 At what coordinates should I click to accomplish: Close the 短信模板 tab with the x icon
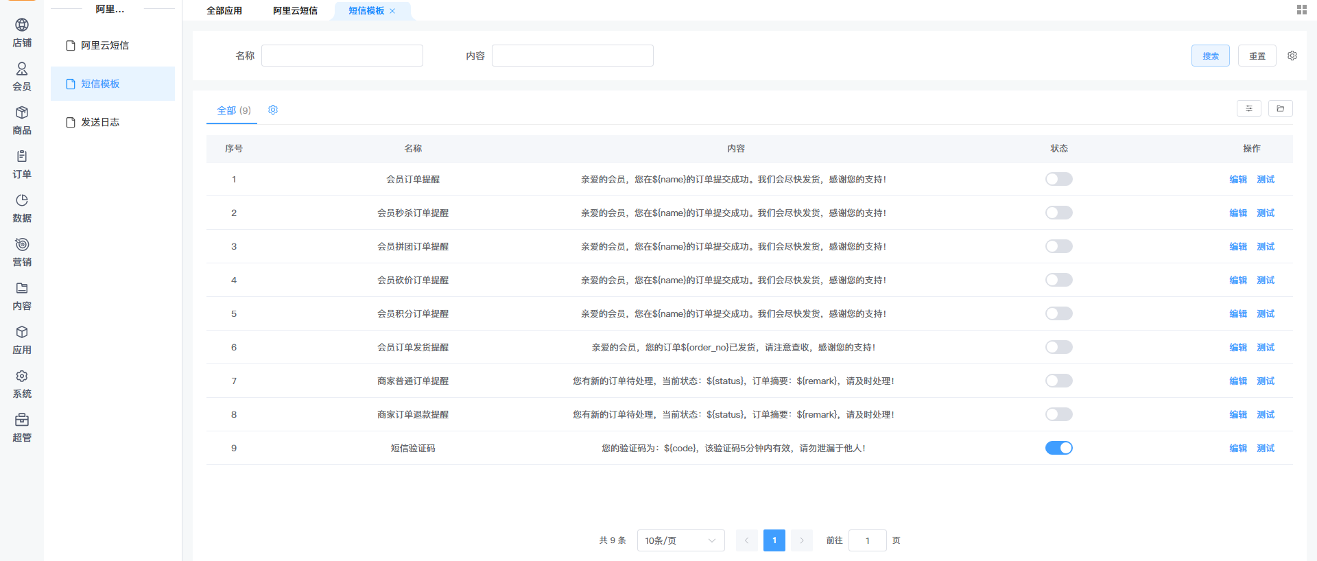(x=392, y=11)
